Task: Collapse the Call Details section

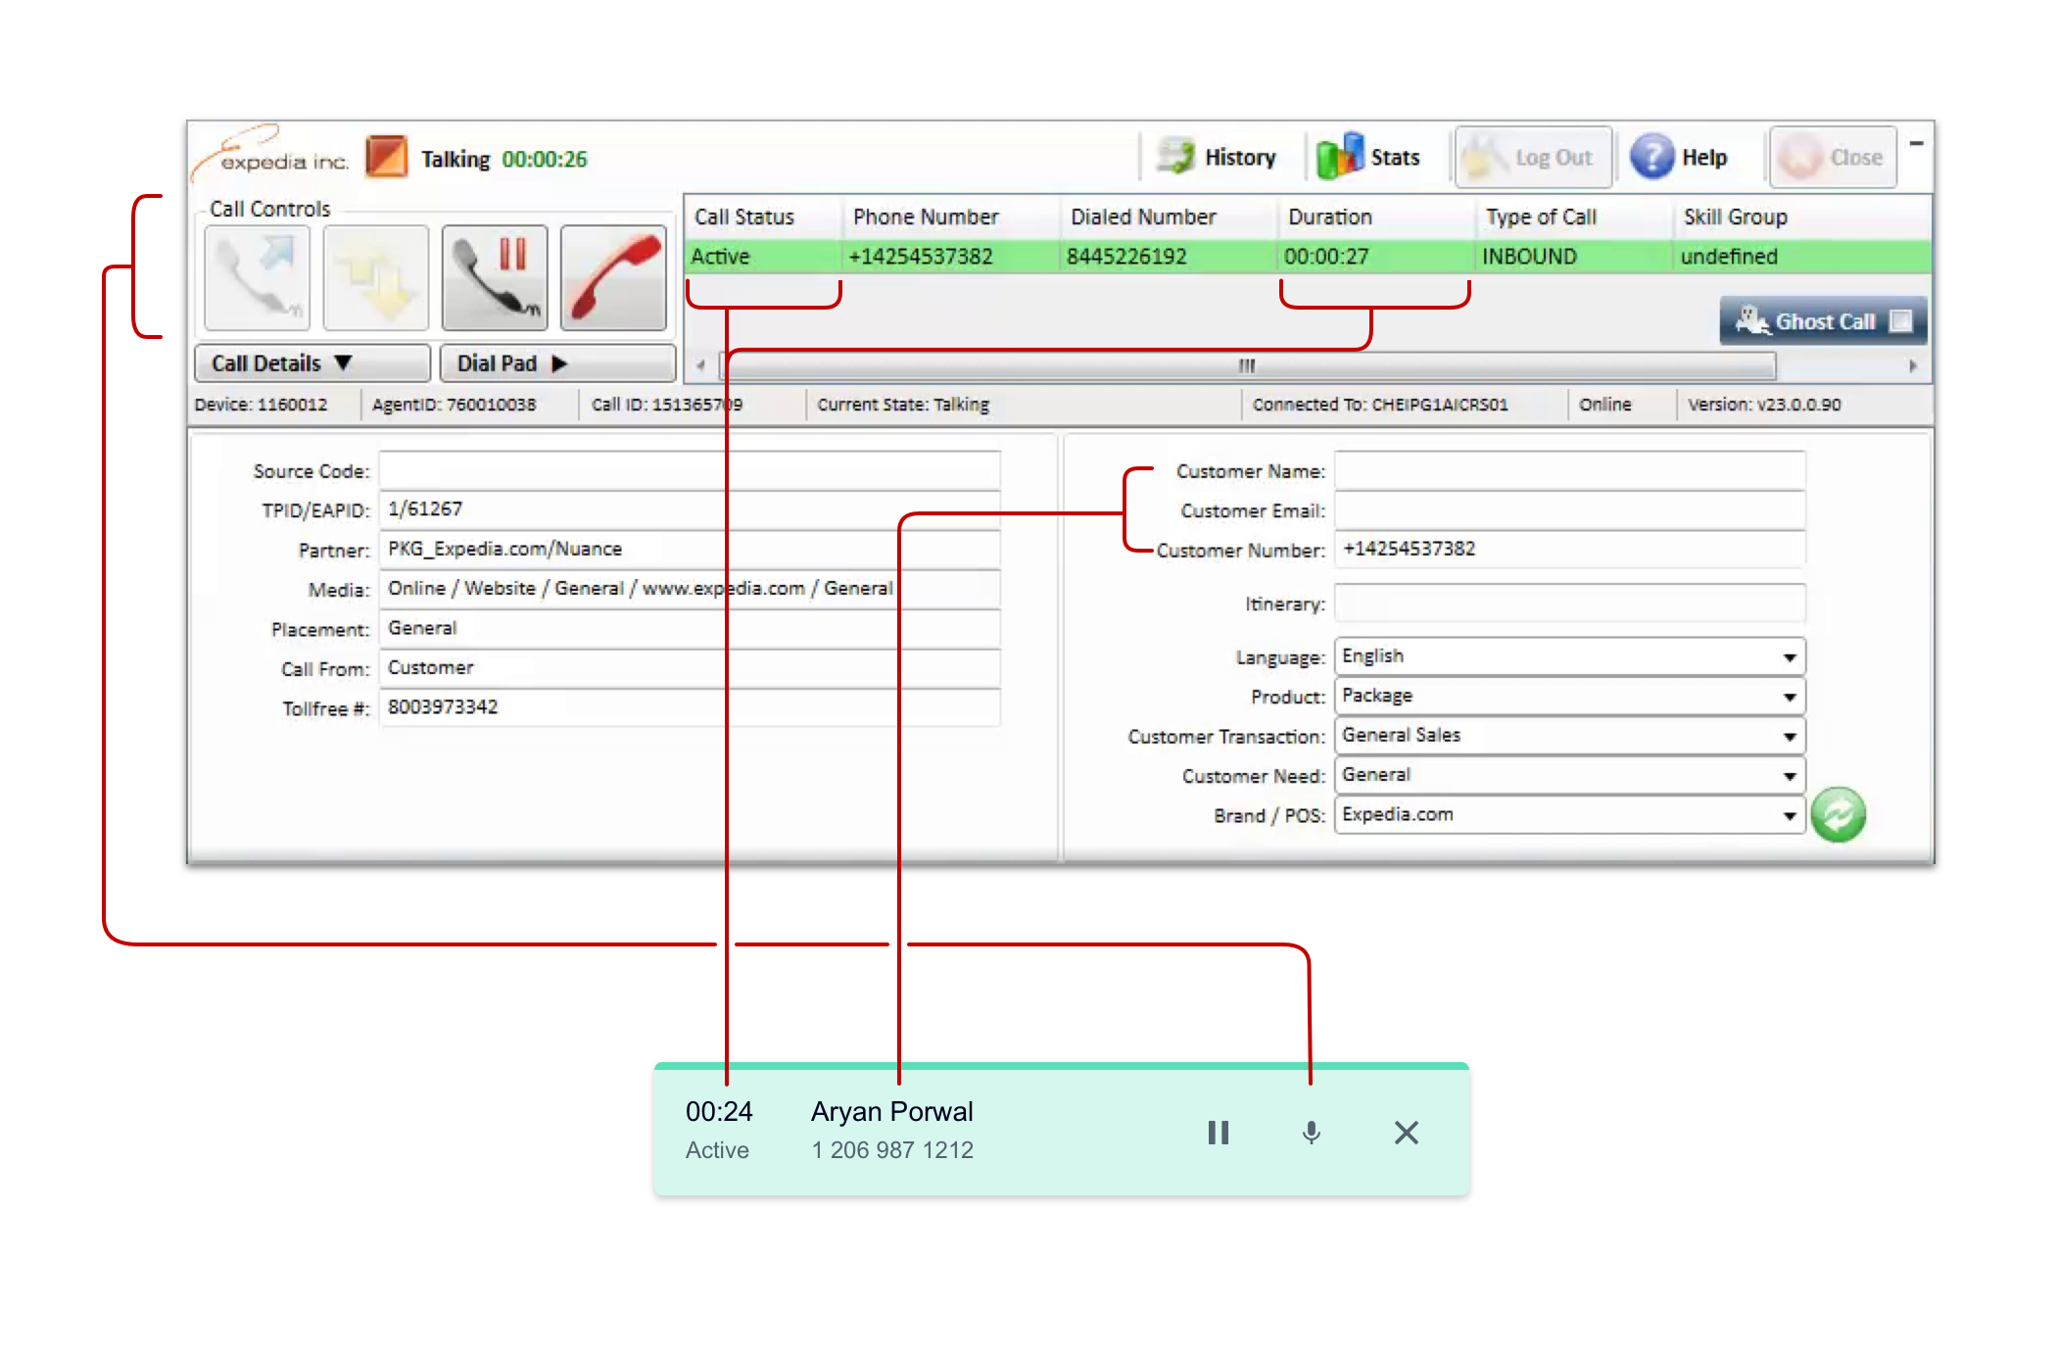Action: click(x=312, y=363)
